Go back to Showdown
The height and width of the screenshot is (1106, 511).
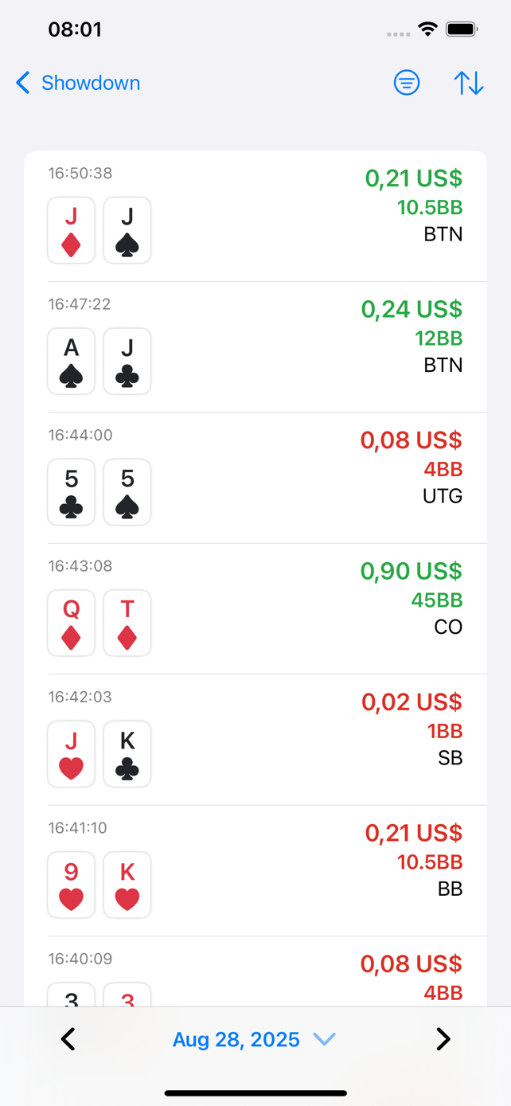(78, 83)
